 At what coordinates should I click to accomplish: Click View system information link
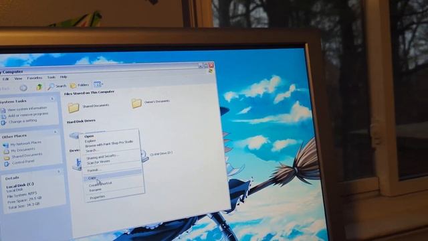click(27, 108)
